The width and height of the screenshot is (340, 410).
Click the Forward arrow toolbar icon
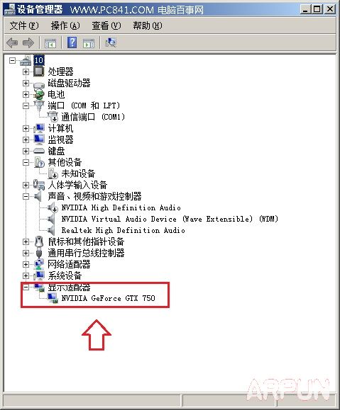tap(28, 42)
